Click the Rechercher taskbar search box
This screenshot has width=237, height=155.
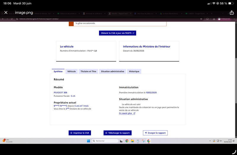pos(105,141)
